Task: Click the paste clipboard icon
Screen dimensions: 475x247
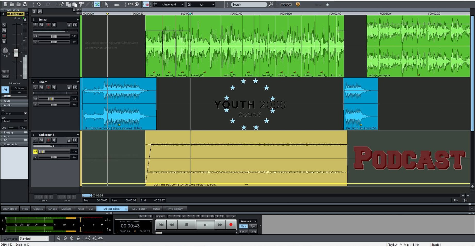Action: point(75,4)
